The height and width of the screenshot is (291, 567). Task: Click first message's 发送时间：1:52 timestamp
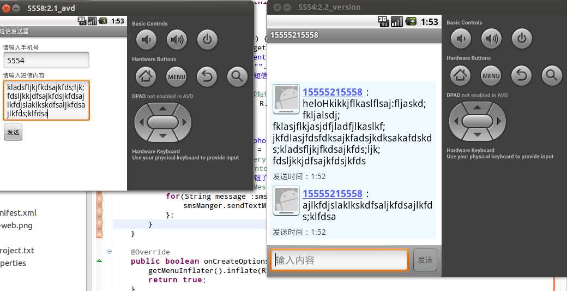[299, 177]
